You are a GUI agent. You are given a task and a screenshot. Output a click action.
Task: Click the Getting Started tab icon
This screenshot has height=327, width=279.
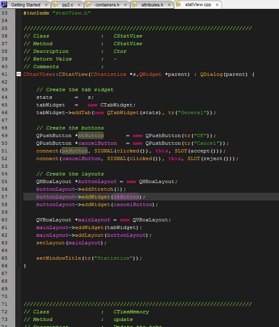(4, 5)
